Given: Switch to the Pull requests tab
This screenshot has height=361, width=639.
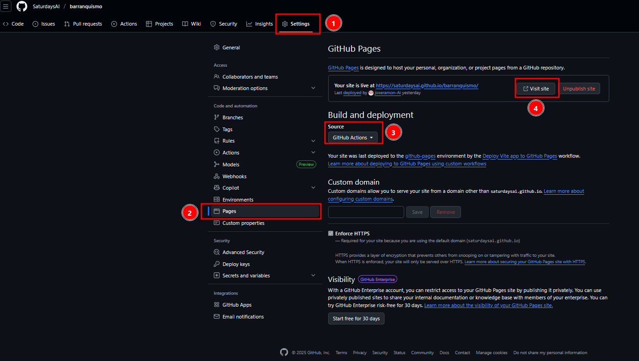Looking at the screenshot, I should point(83,24).
